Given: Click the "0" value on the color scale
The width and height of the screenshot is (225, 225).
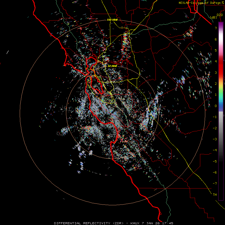Looking at the screenshot, I should click(216, 106).
